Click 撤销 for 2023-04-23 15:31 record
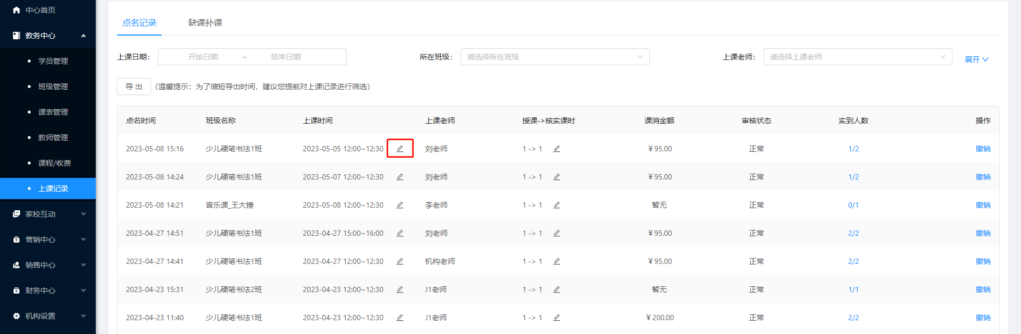 [x=983, y=289]
